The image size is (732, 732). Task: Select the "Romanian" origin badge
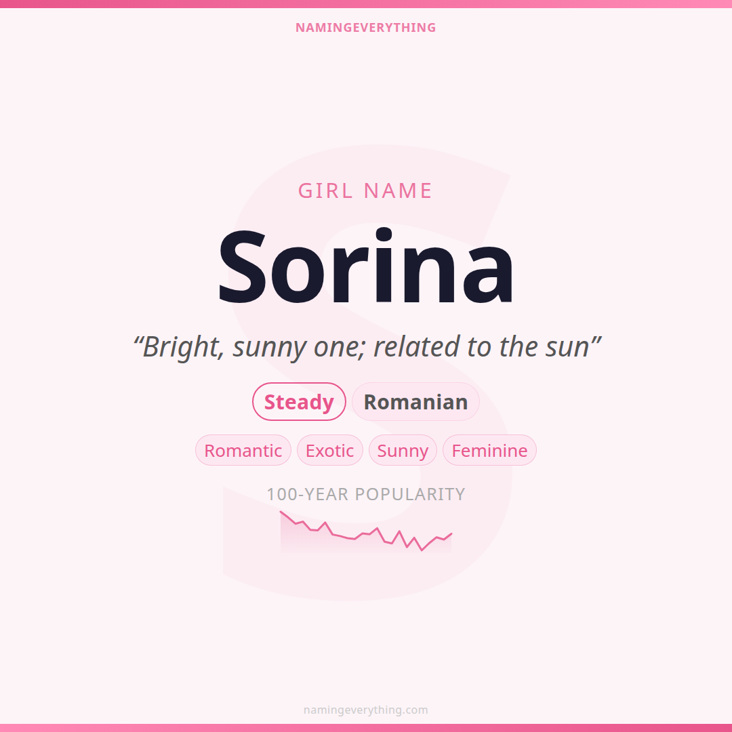point(415,402)
